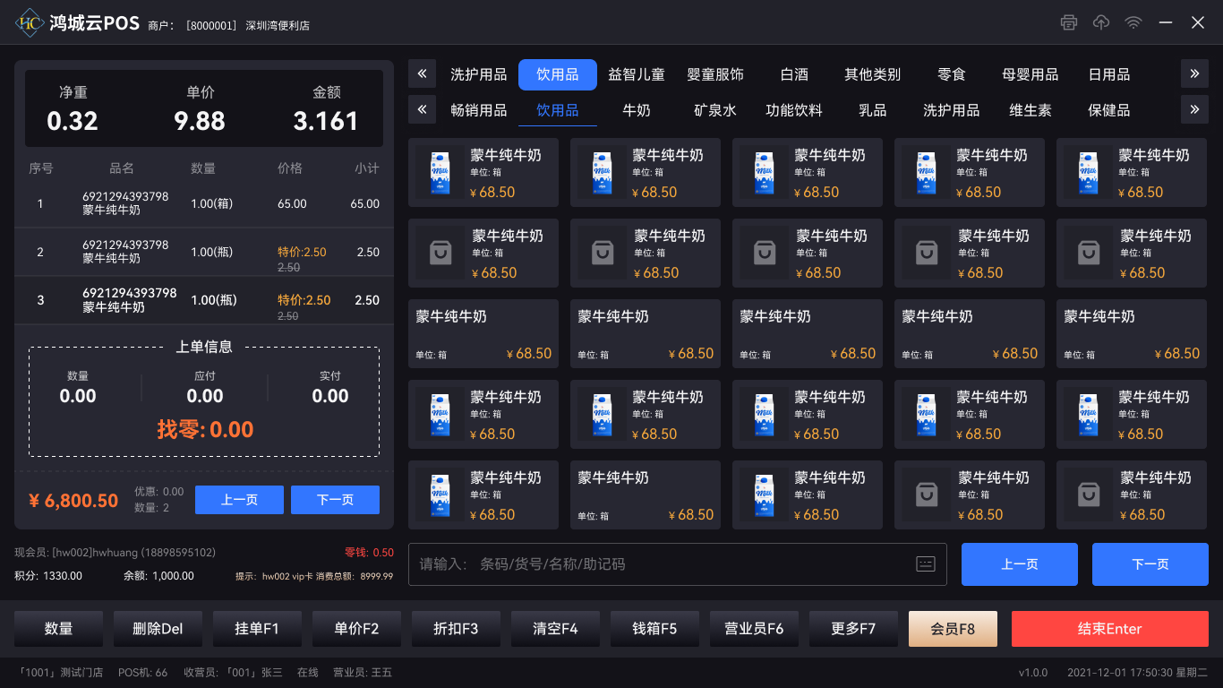Open the 母婴用品 category tab
The image size is (1223, 688).
pyautogui.click(x=1030, y=74)
